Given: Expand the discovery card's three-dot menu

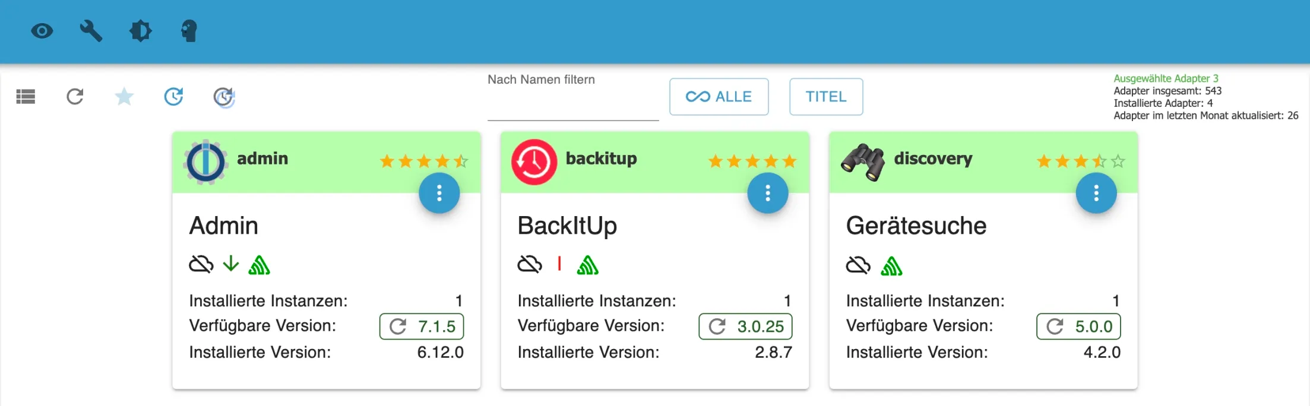Looking at the screenshot, I should [x=1096, y=193].
